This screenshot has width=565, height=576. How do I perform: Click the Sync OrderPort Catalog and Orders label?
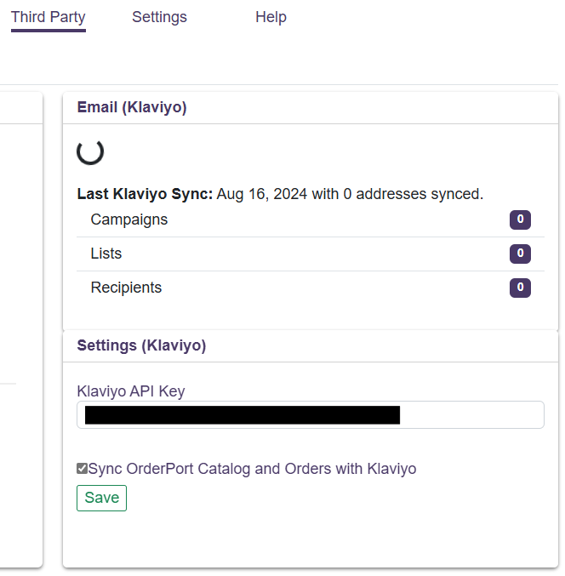coord(252,469)
